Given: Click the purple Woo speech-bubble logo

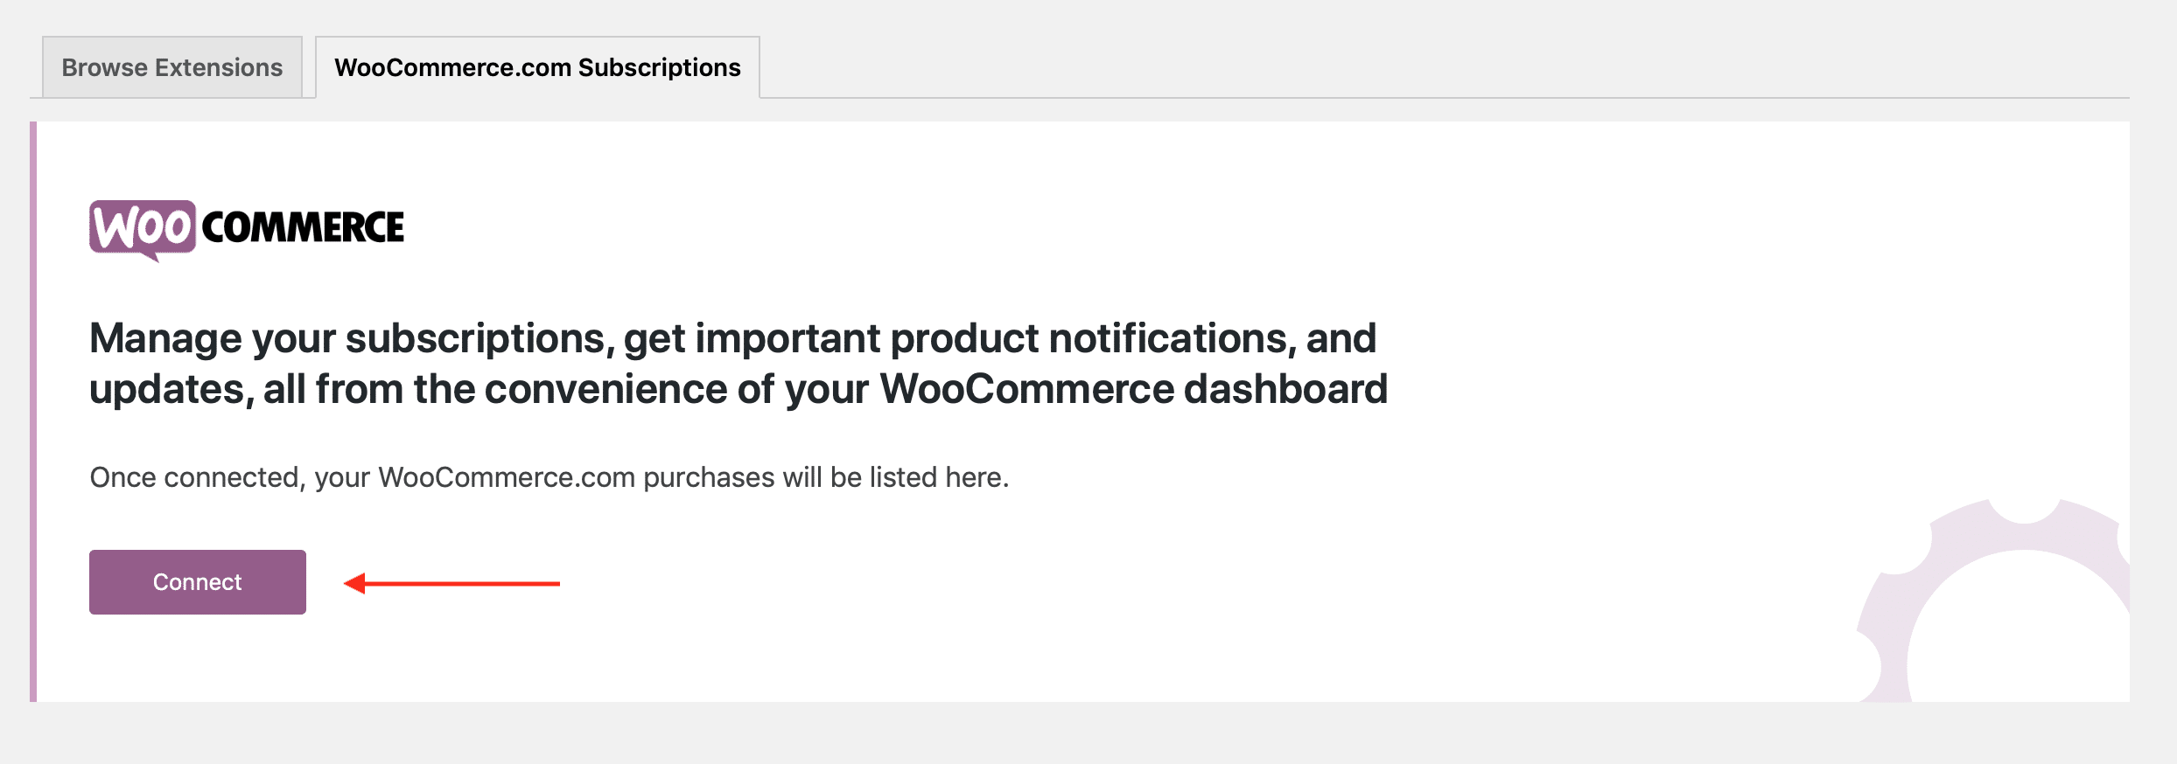Looking at the screenshot, I should point(142,228).
